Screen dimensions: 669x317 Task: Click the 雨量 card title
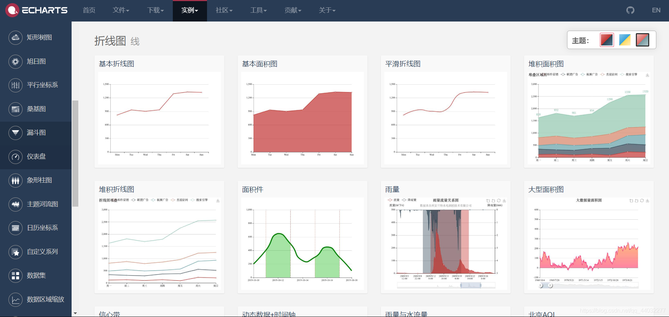[x=392, y=189]
